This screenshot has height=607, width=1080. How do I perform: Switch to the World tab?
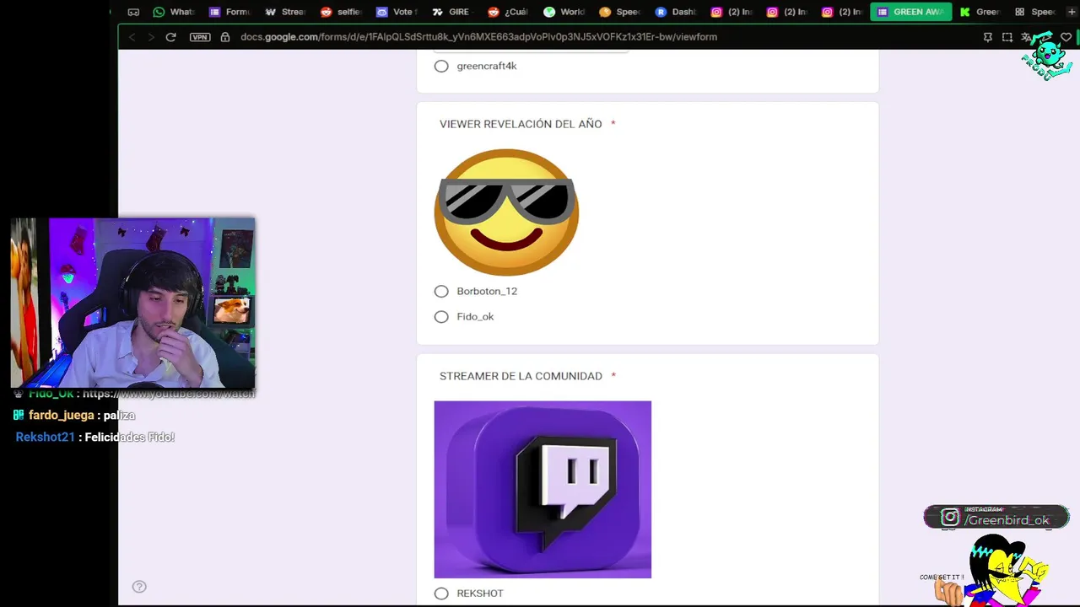click(564, 12)
